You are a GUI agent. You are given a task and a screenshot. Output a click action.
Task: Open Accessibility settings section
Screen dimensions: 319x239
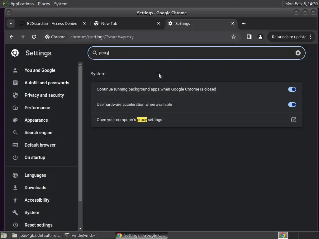37,200
